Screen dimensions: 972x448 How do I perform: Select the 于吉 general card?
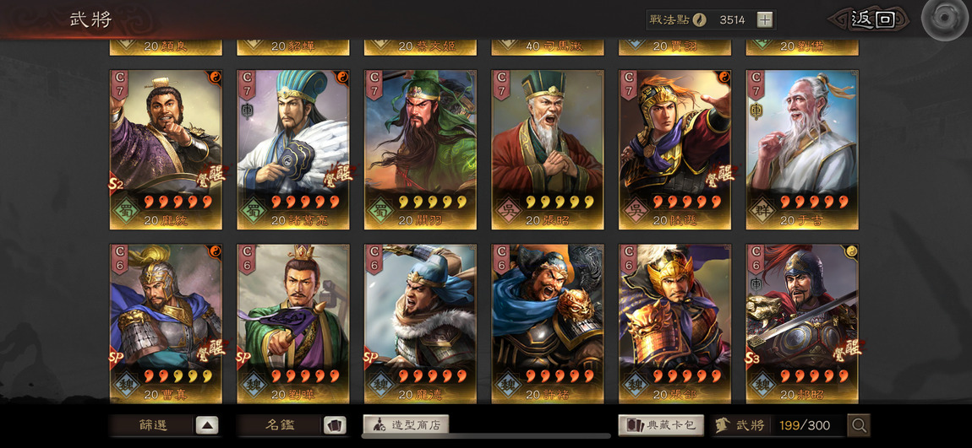click(x=802, y=149)
